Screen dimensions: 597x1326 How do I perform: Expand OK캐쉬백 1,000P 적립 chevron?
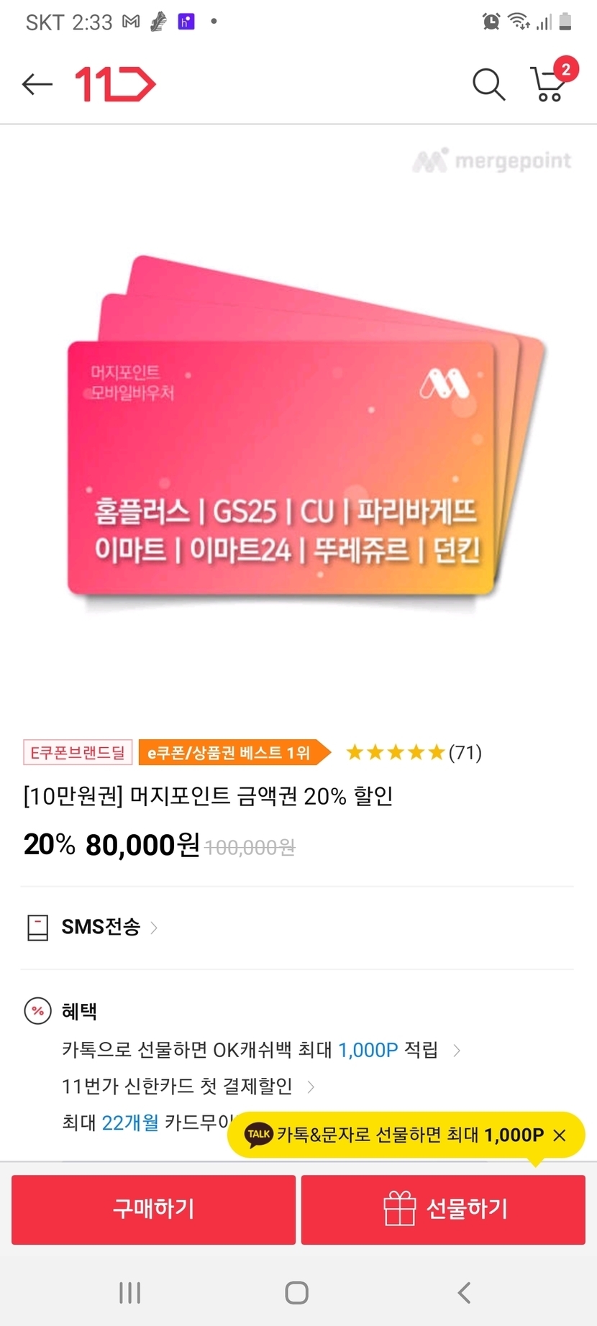coord(457,1051)
